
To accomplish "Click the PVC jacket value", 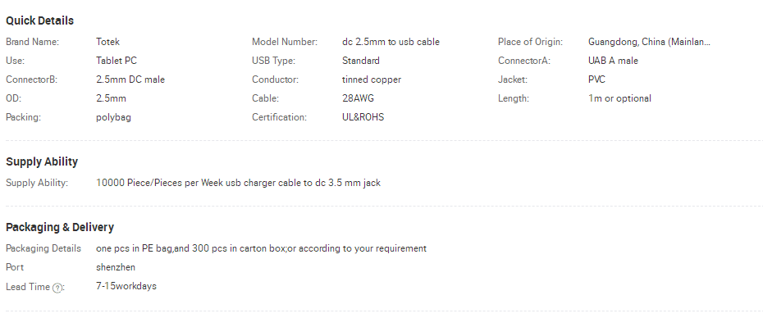I will [596, 79].
